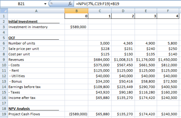Image resolution: width=181 pixels, height=118 pixels.
Task: Click the $130 cost per unit cell
Action: [123, 54]
